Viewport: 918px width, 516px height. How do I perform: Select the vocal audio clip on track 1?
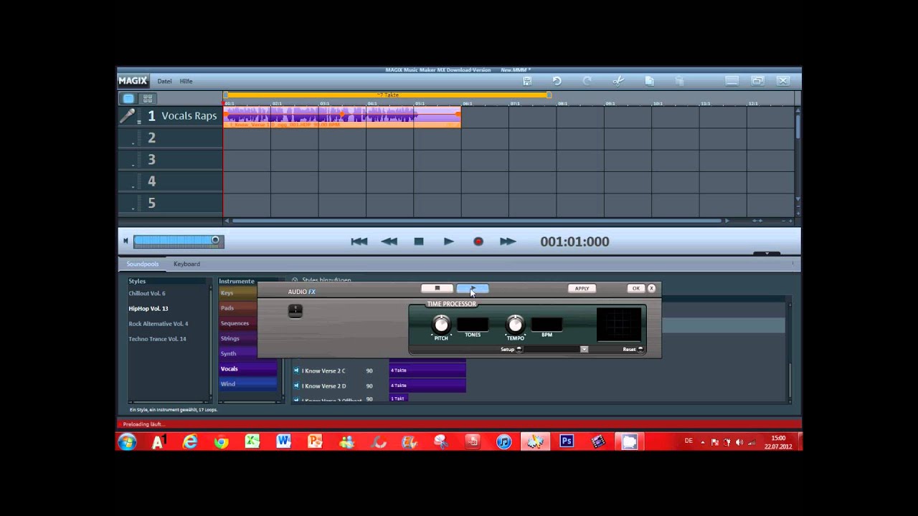(342, 117)
